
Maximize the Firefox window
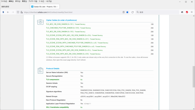(186, 2)
